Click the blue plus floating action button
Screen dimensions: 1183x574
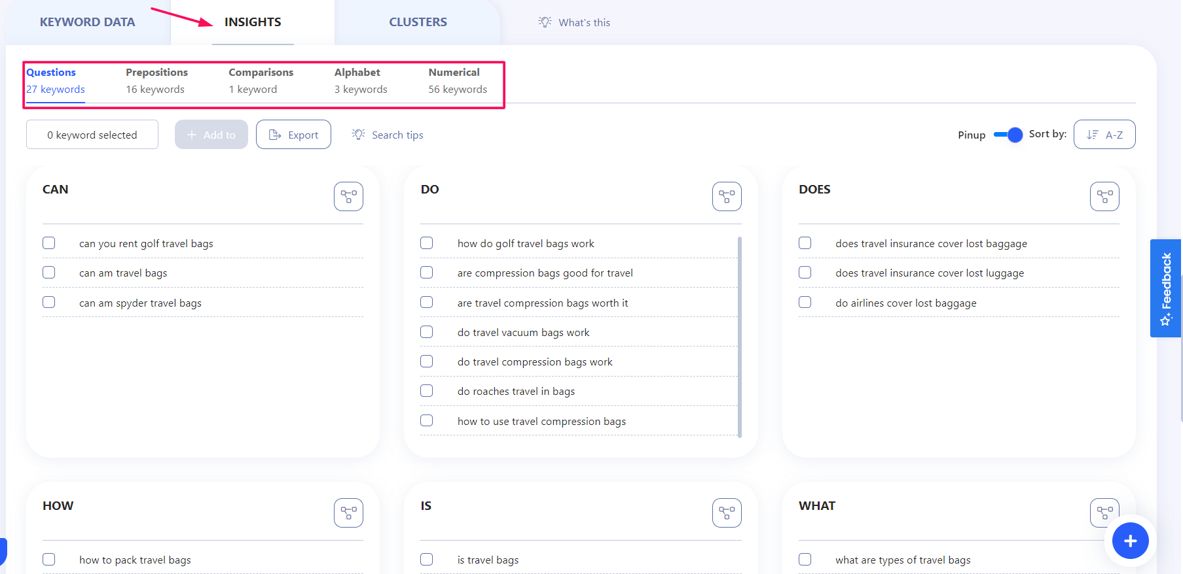coord(1130,541)
